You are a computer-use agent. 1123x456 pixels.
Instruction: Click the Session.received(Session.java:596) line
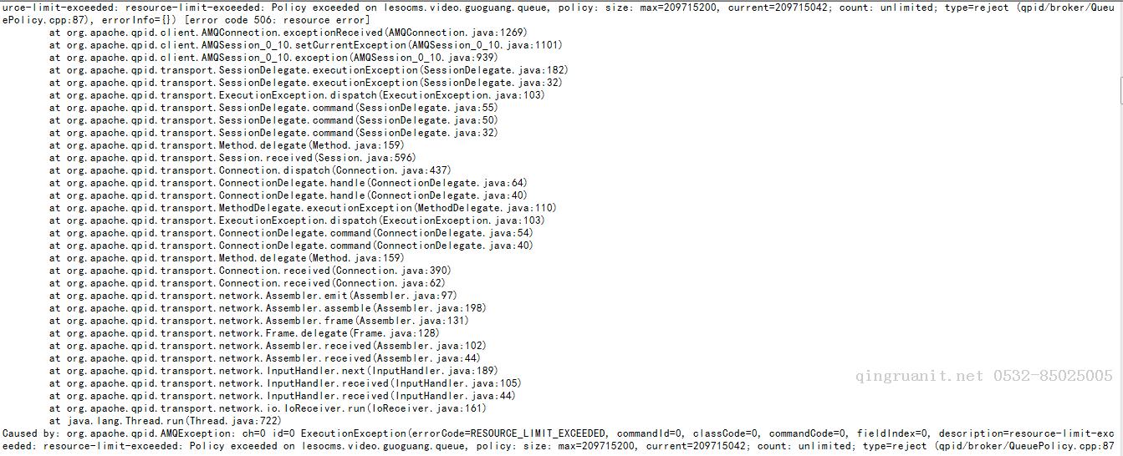coord(232,158)
